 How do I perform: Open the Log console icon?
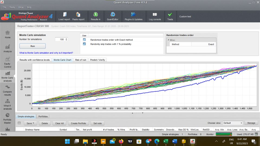(x=155, y=15)
